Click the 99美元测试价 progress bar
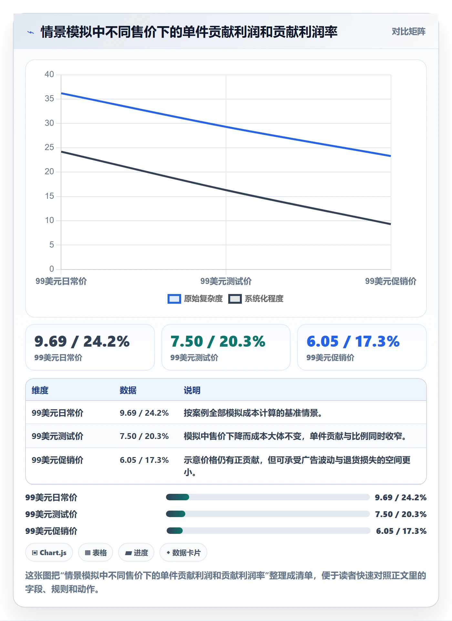The height and width of the screenshot is (621, 452). pyautogui.click(x=268, y=514)
